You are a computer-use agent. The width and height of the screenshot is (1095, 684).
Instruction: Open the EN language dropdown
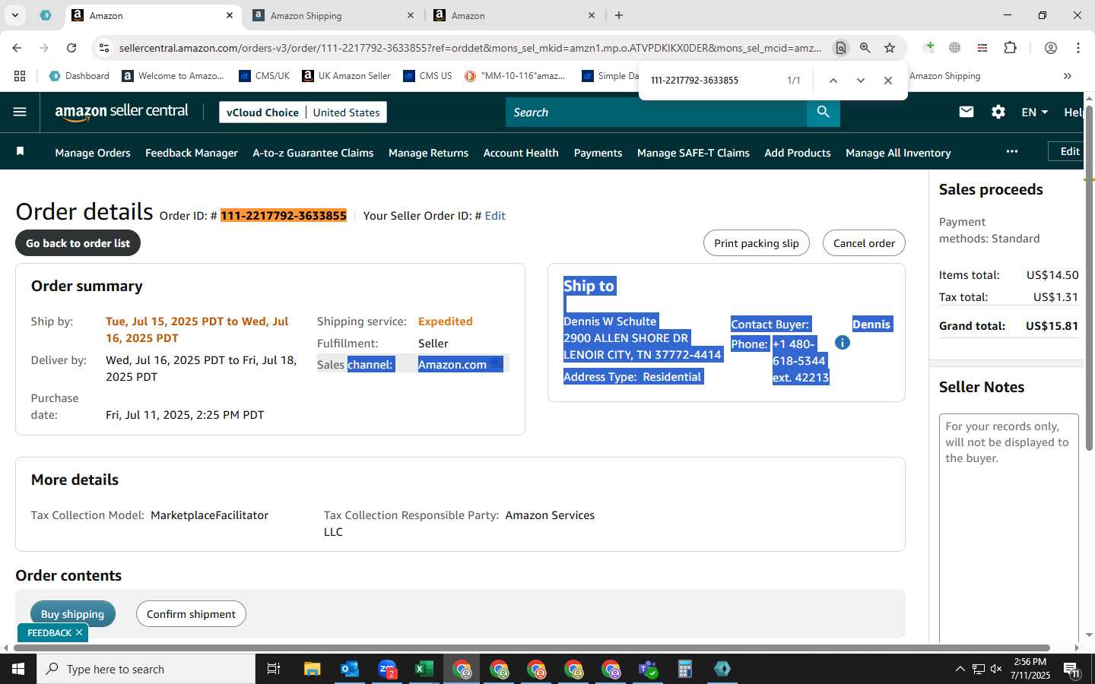coord(1034,112)
